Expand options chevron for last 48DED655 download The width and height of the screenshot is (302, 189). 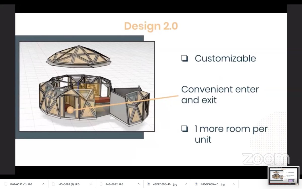(x=234, y=184)
